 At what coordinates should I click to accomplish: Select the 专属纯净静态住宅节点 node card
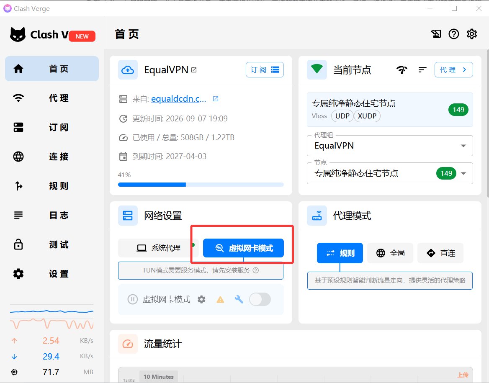tap(390, 110)
